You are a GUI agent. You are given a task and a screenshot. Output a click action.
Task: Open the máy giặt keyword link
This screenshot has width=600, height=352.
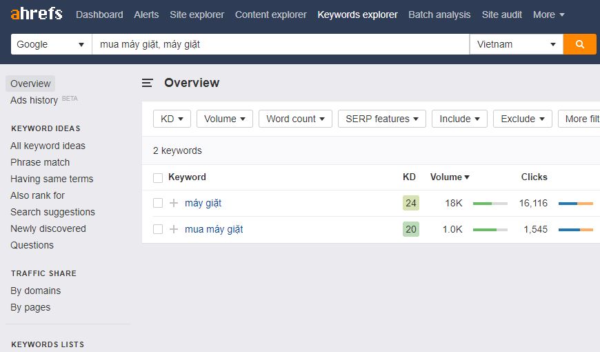(203, 203)
